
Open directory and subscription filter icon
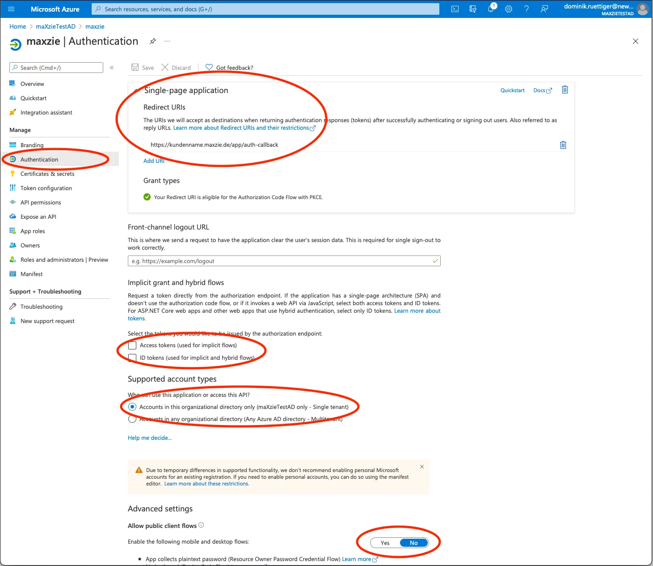point(473,9)
